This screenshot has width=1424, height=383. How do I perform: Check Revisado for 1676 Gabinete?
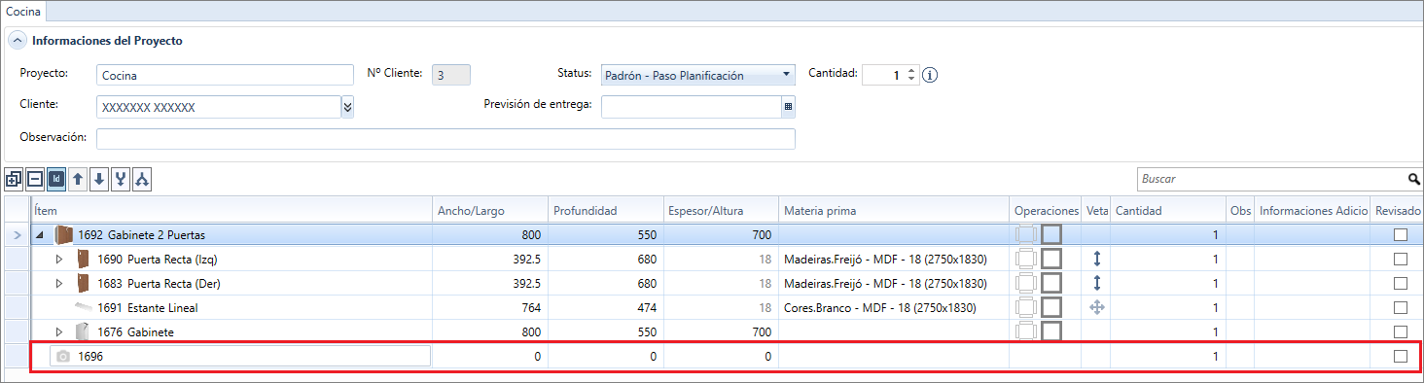tap(1401, 331)
